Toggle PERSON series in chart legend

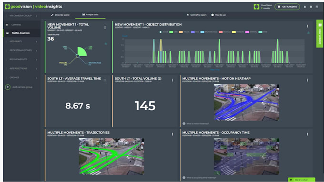click(x=238, y=32)
